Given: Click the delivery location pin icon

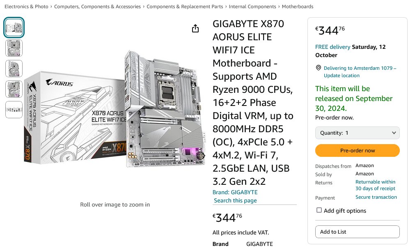Looking at the screenshot, I should (318, 68).
